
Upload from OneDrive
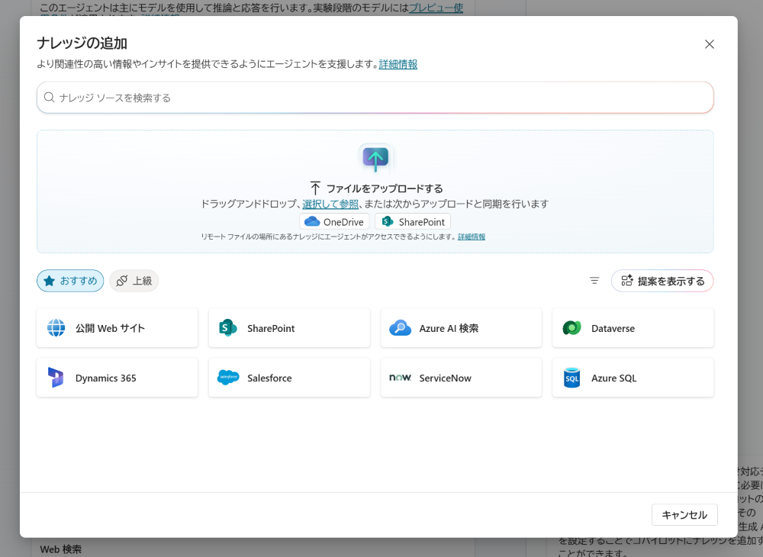click(334, 222)
